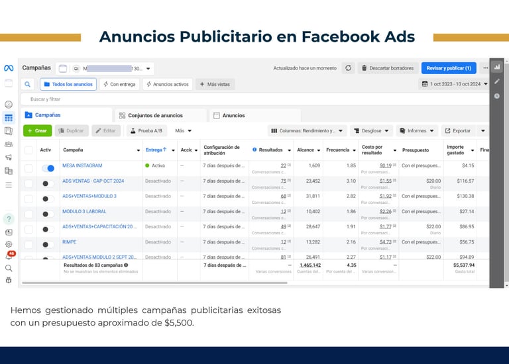Image resolution: width=509 pixels, height=364 pixels.
Task: Open the Informes dropdown
Action: click(x=417, y=130)
